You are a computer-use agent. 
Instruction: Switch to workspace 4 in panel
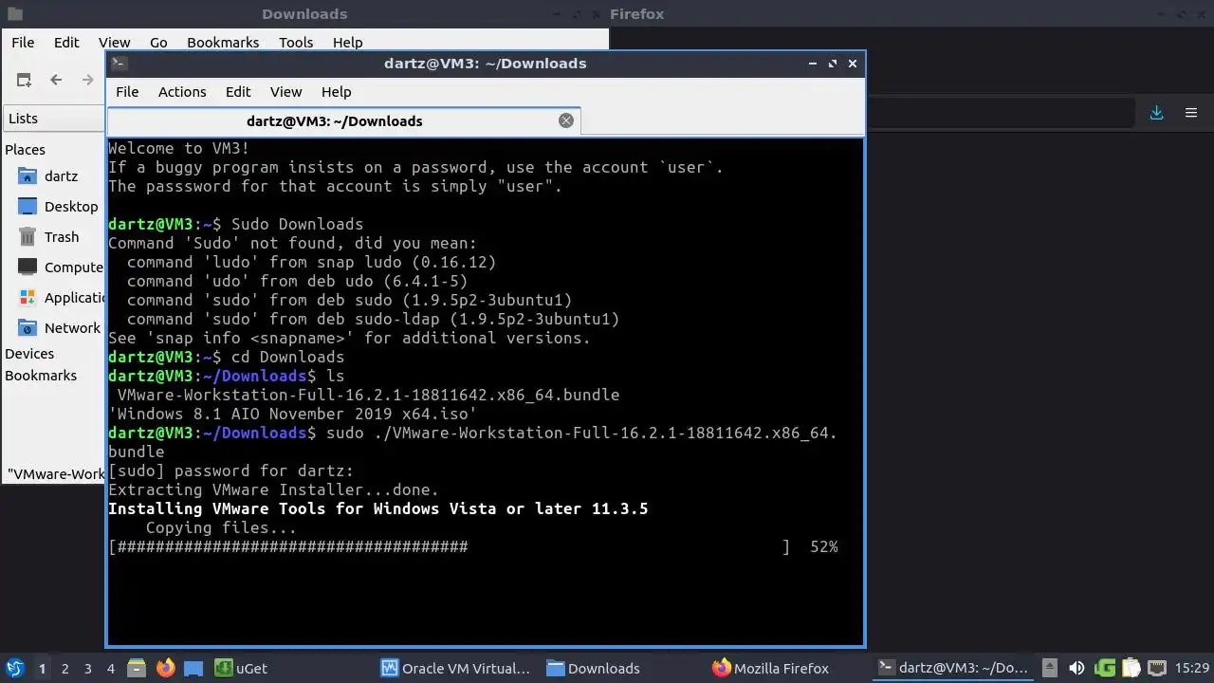coord(110,669)
